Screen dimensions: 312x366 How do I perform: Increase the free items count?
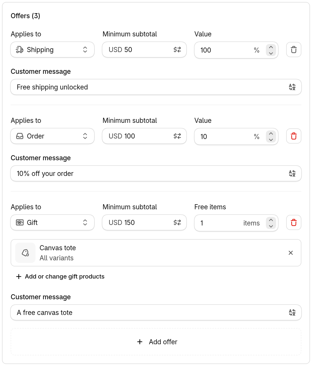click(271, 220)
